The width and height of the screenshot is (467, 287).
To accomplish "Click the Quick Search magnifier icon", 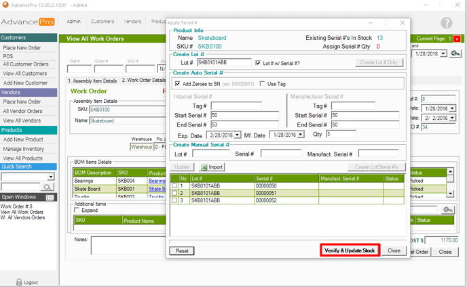I will pos(48,187).
